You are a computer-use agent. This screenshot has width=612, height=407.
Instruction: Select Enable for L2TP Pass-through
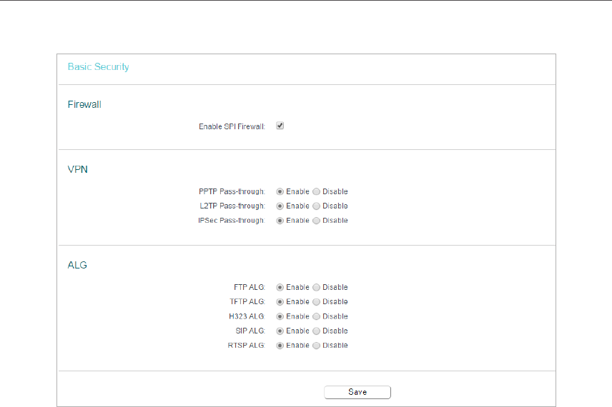[280, 206]
